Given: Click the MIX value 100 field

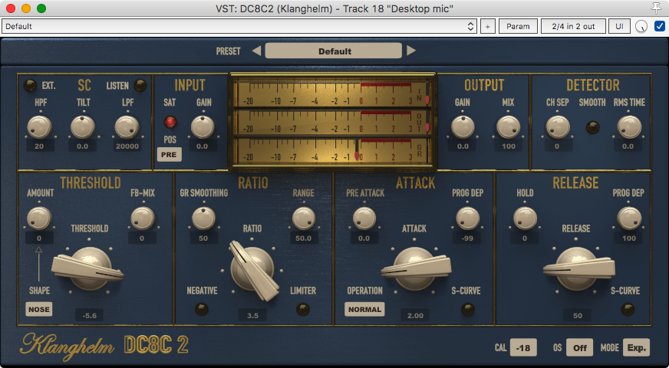Looking at the screenshot, I should (509, 146).
